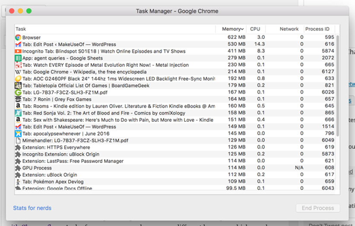The image size is (355, 226).
Task: Click the comiXology icon for Red Sonja tab
Action: pos(18,113)
